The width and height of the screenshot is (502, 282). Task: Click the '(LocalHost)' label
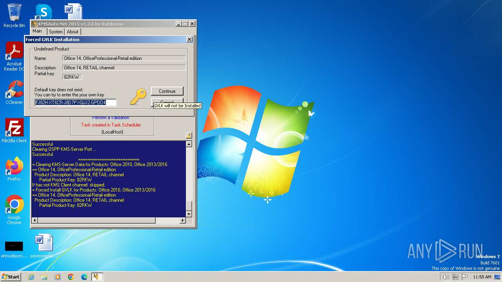click(112, 132)
